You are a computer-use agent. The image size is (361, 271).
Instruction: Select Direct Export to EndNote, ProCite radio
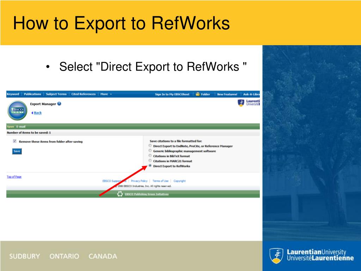(x=150, y=146)
